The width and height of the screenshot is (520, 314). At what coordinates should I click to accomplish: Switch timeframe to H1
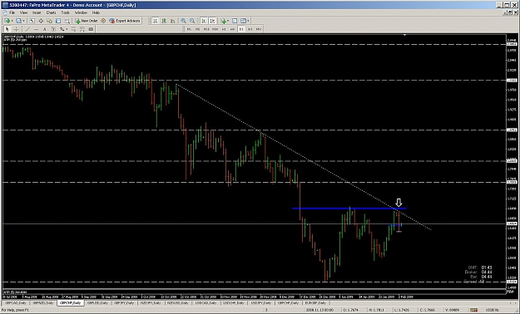(224, 29)
